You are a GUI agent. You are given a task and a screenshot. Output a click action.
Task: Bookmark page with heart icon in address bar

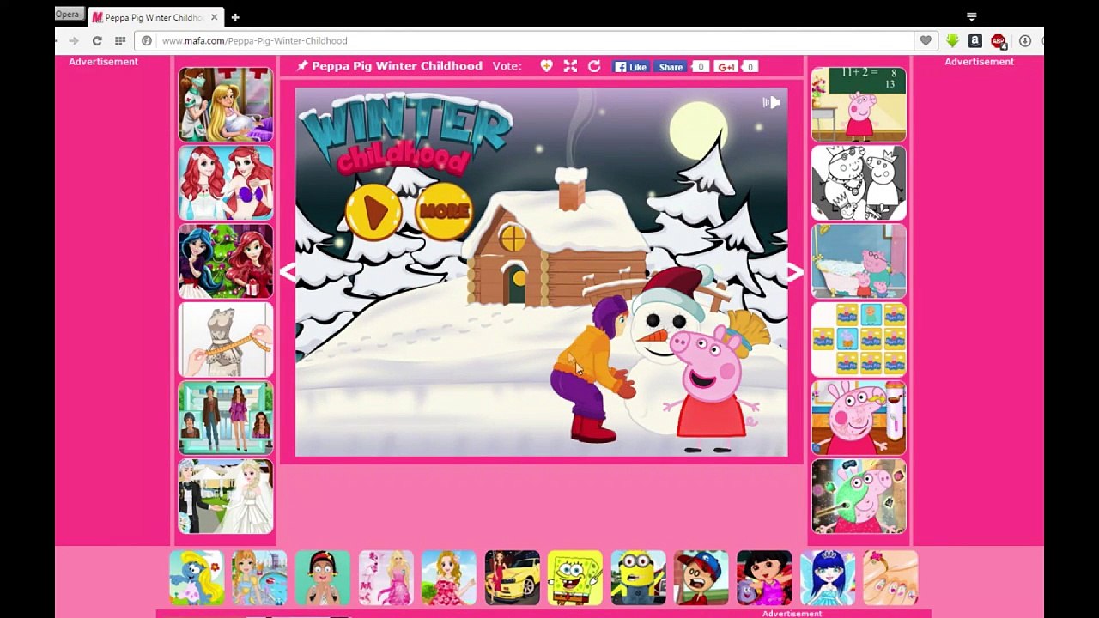[x=926, y=40]
